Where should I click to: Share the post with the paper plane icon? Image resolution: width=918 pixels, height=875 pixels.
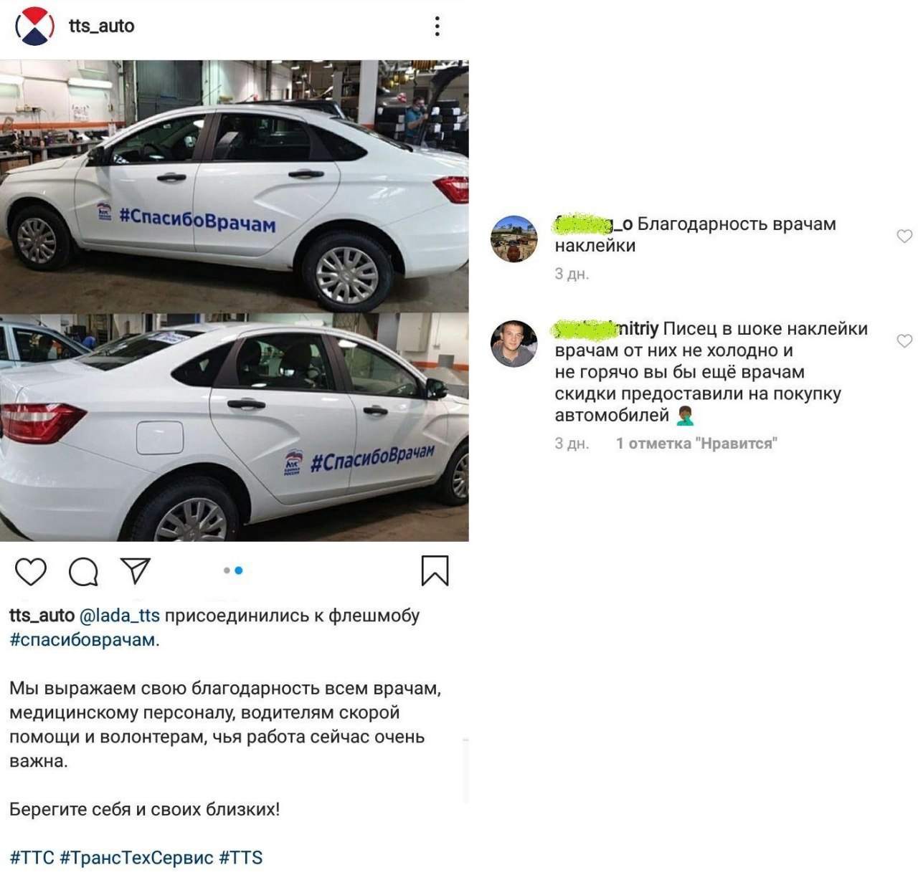[136, 570]
